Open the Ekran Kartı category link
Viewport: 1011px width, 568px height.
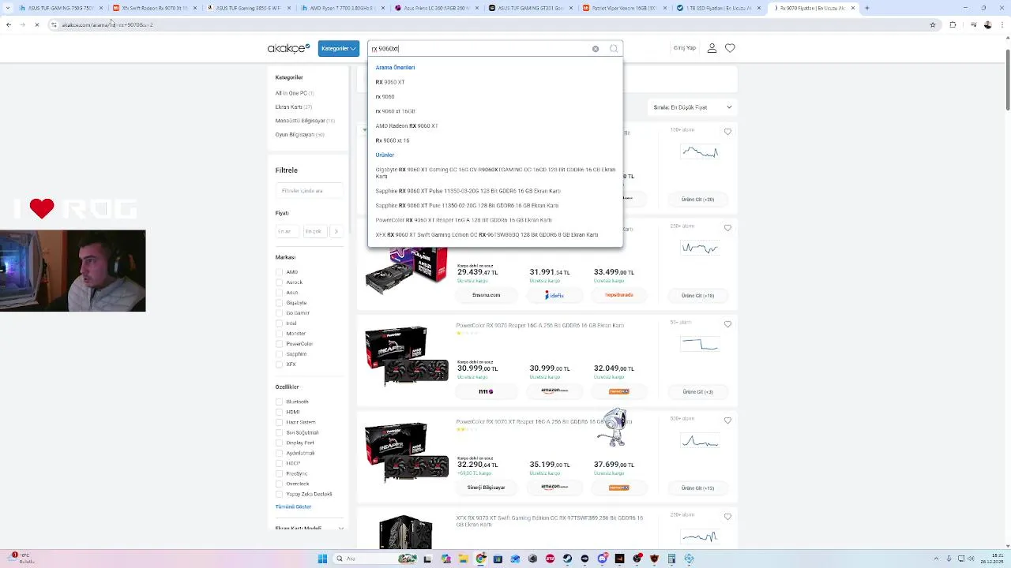288,106
